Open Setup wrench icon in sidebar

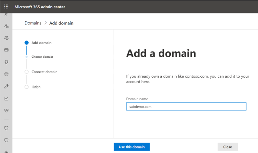coord(6,86)
